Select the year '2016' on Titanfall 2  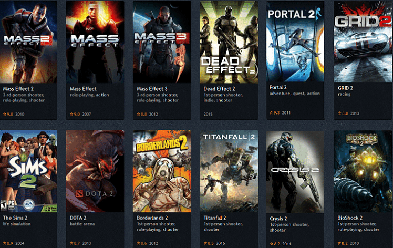[220, 243]
